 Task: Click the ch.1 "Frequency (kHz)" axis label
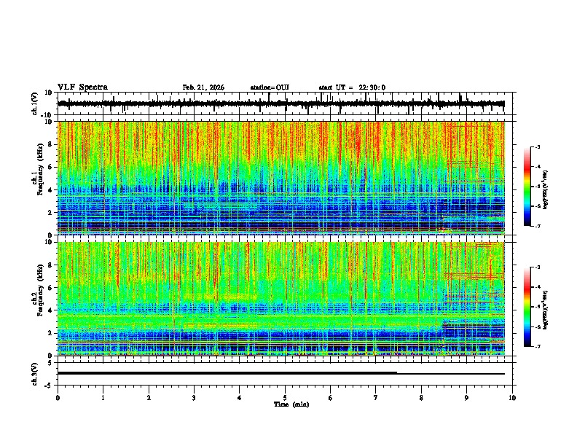point(40,169)
